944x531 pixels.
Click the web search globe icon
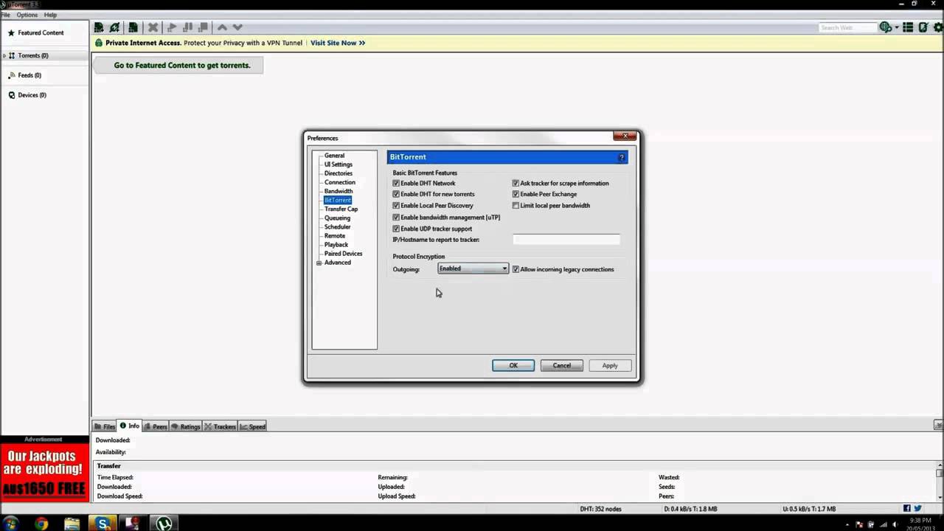point(885,27)
